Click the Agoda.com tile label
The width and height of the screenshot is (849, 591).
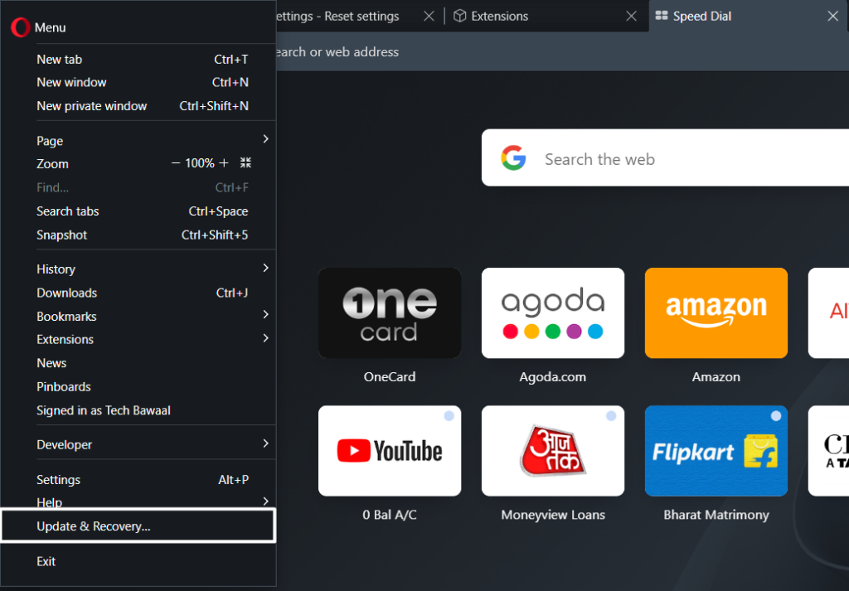point(553,376)
